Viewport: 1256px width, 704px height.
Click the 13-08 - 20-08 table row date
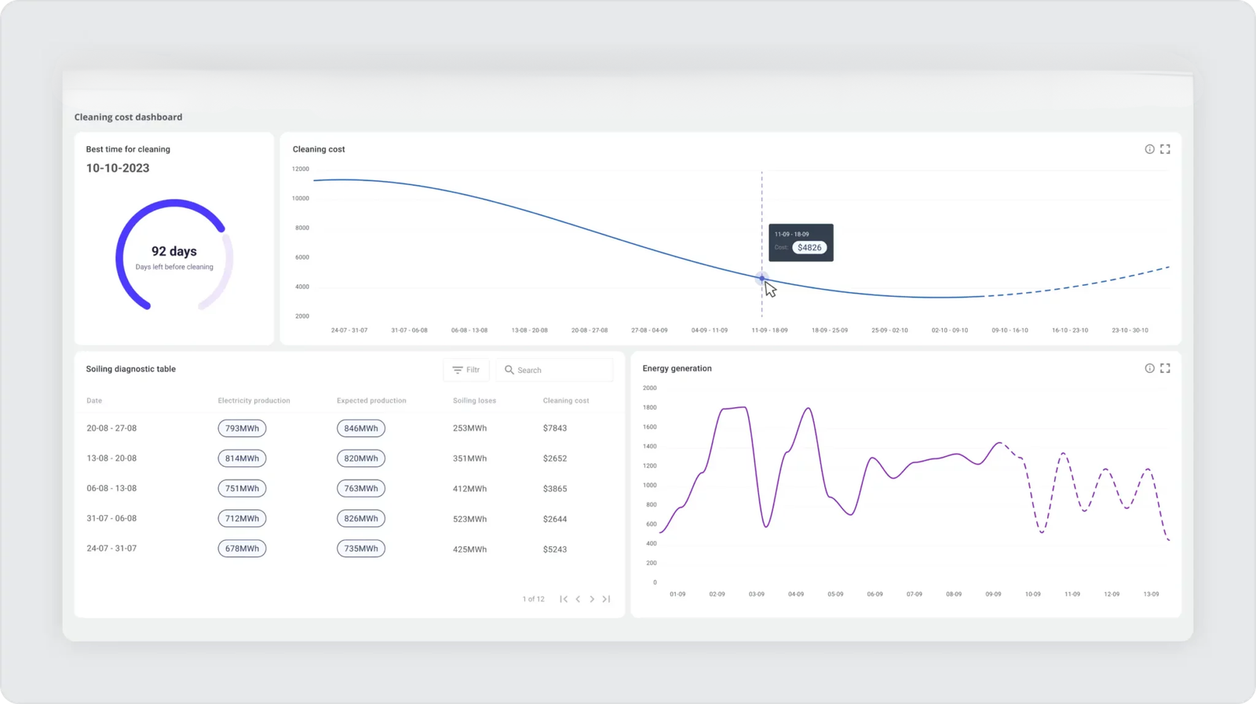[x=111, y=458]
